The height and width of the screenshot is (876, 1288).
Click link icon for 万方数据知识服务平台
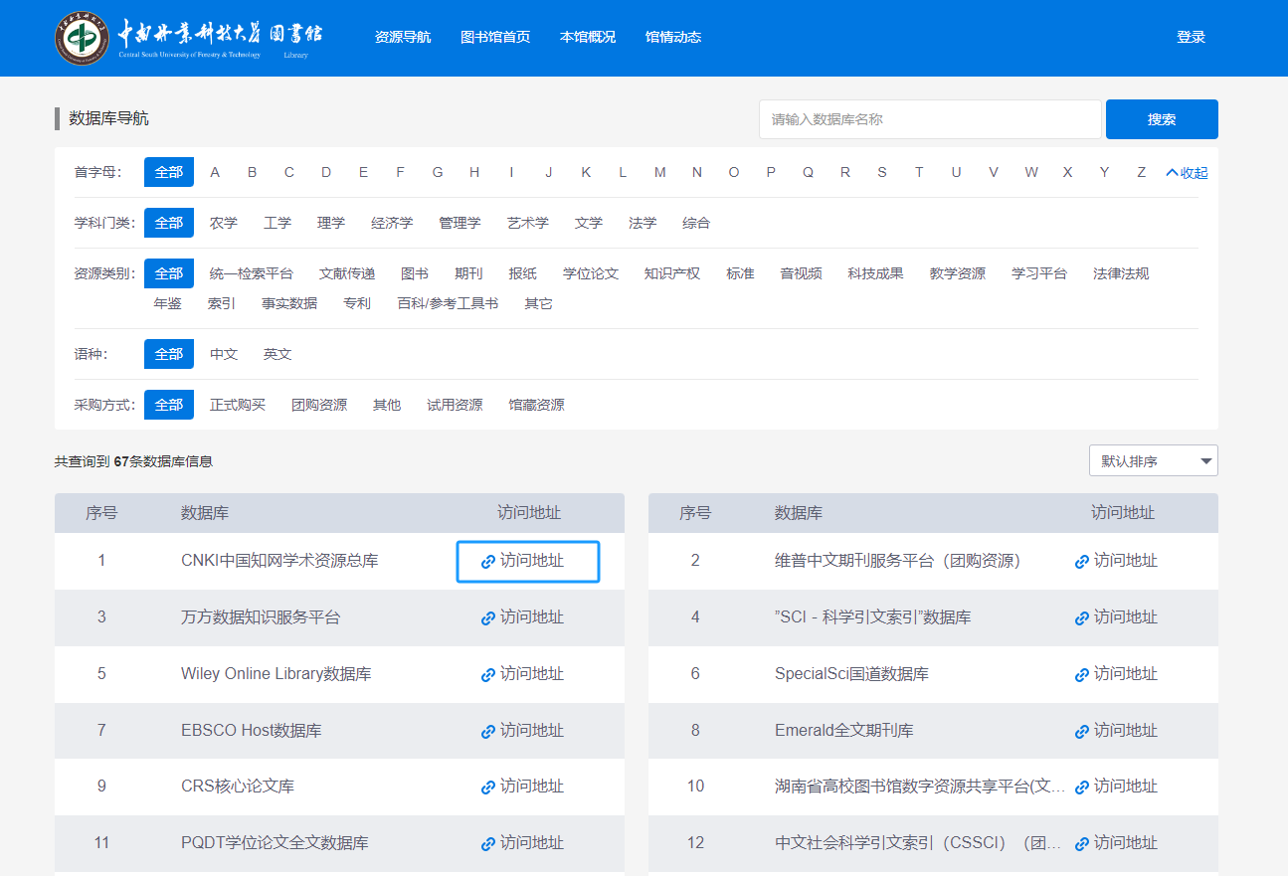(x=487, y=618)
